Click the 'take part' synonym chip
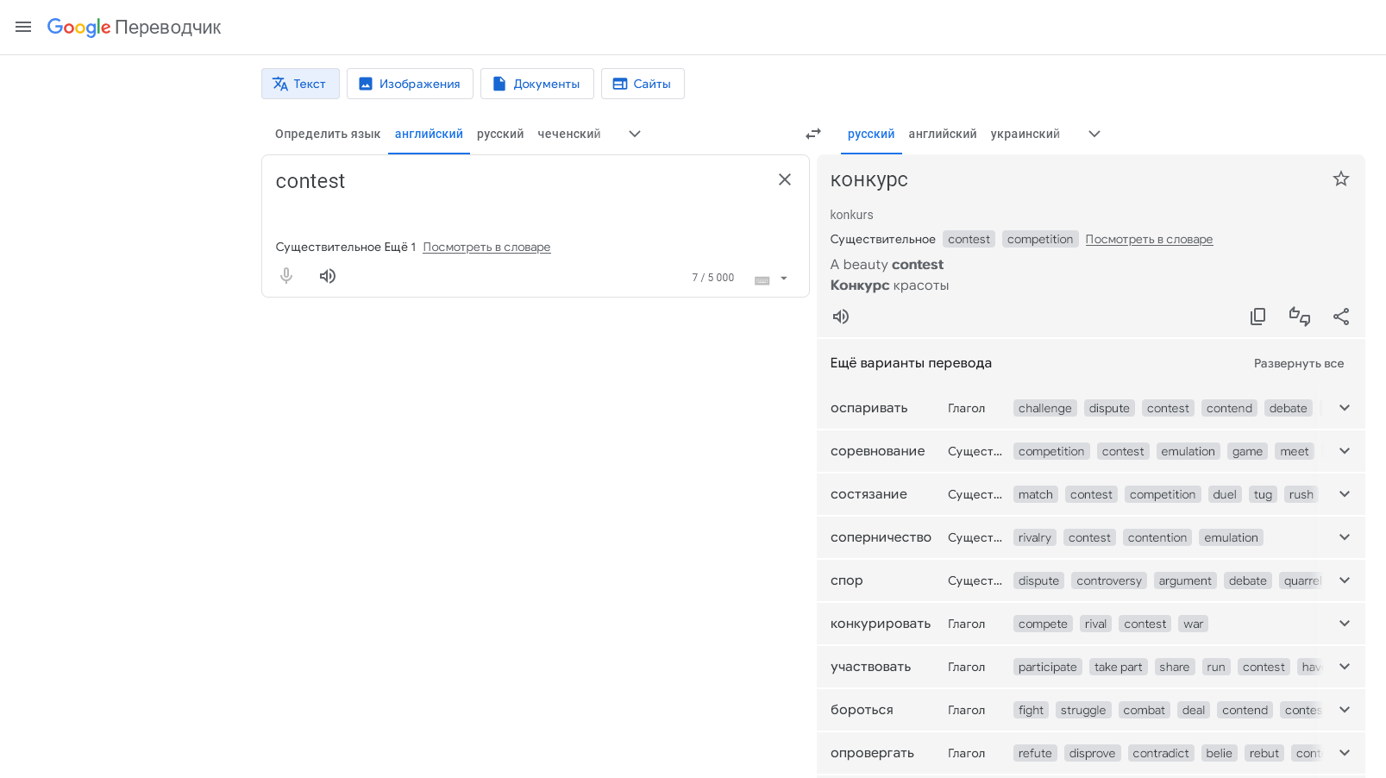 [1118, 667]
